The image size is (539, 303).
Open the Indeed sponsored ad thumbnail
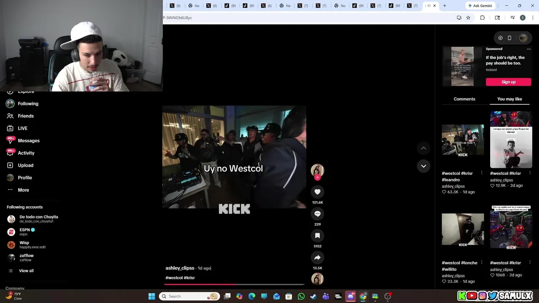462,66
